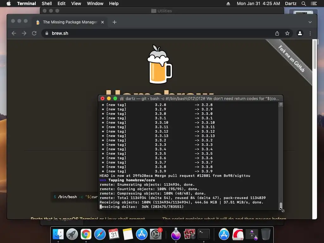Open the Chrome profile icon
Image resolution: width=324 pixels, height=243 pixels.
(300, 33)
